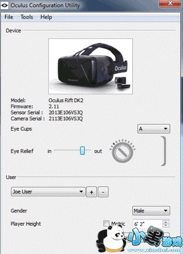Click the eye relief dial graphic
The width and height of the screenshot is (183, 254).
click(122, 151)
